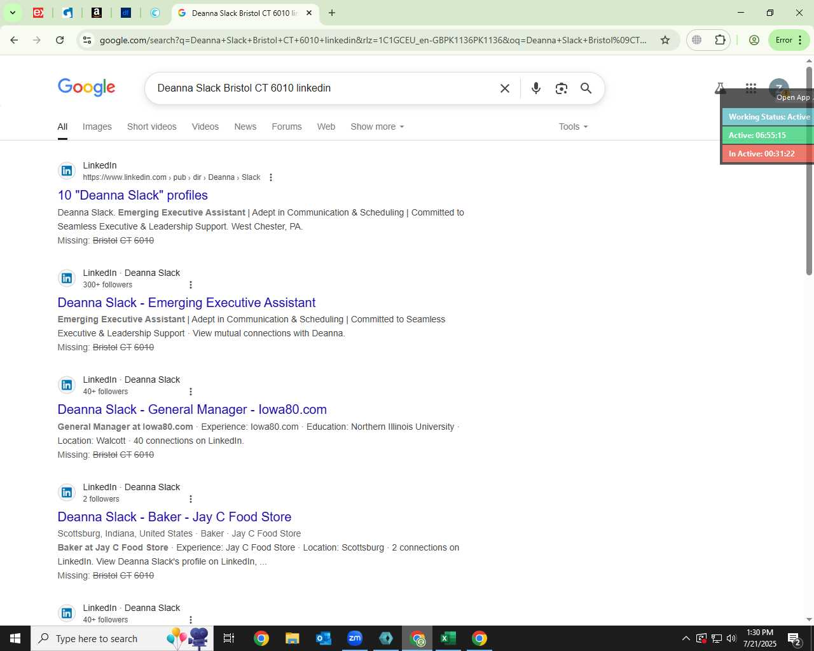814x651 pixels.
Task: Click the '300+ followers' text
Action: click(x=107, y=285)
